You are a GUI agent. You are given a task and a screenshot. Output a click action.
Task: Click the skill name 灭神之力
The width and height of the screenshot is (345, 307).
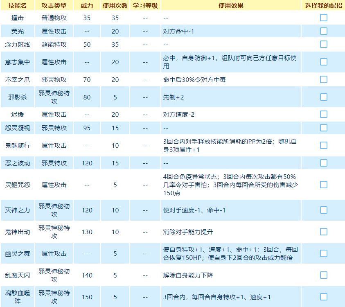click(x=17, y=210)
